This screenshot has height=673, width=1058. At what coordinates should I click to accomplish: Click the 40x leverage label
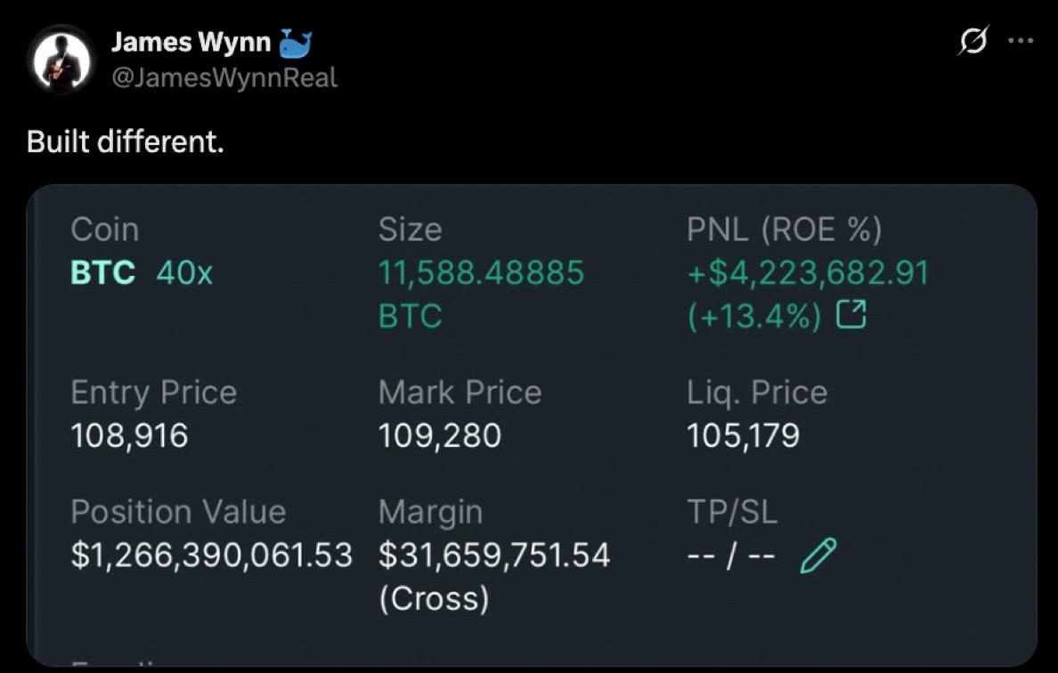(184, 273)
